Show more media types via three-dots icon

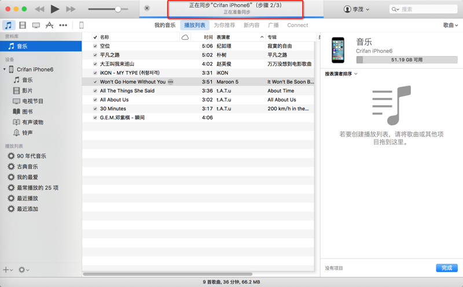click(63, 25)
